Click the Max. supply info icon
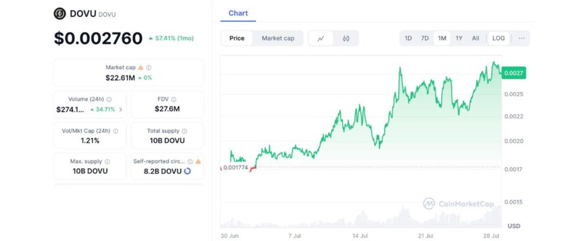 [x=107, y=162]
